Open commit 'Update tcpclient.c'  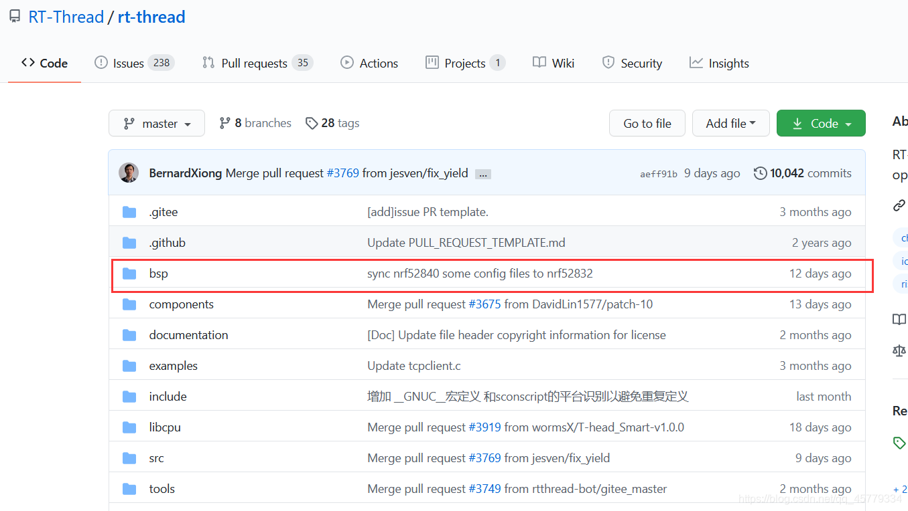click(x=414, y=366)
